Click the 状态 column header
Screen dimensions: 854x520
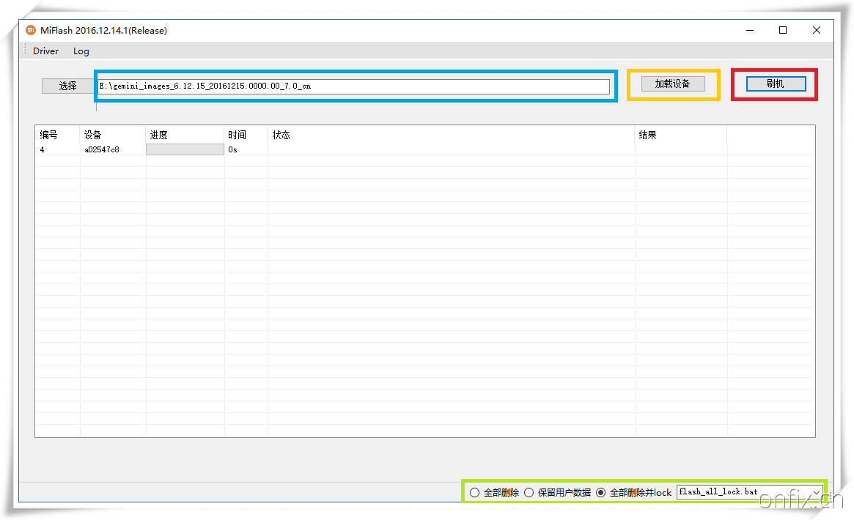tap(281, 135)
